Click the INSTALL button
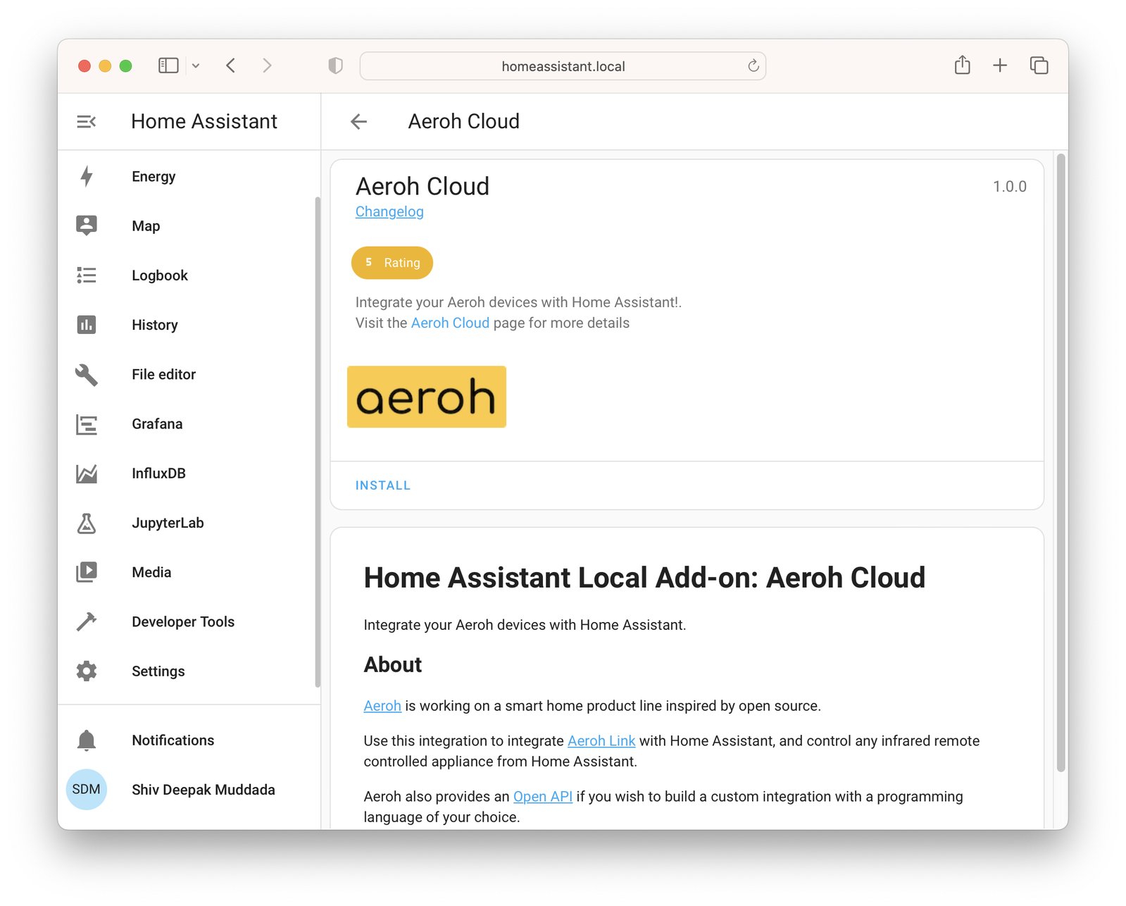The image size is (1126, 906). pos(383,485)
